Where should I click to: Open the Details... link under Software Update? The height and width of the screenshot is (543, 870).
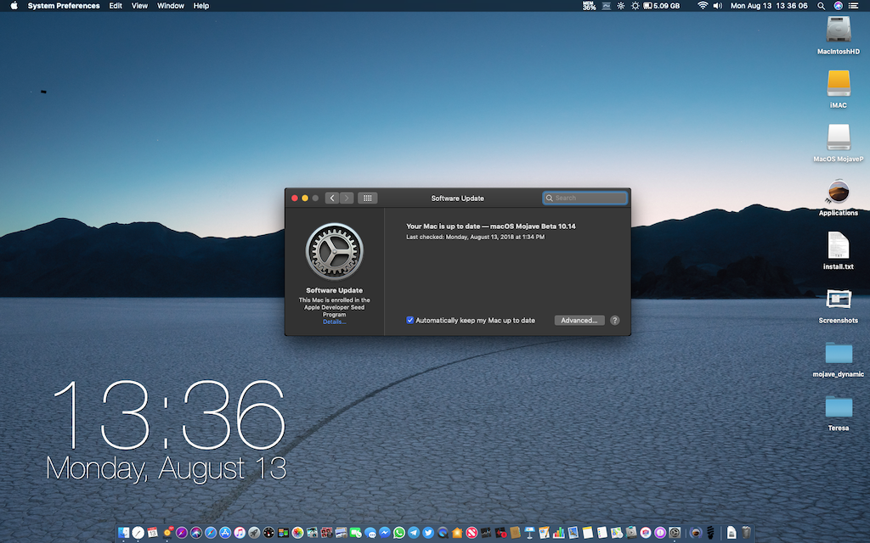[334, 322]
